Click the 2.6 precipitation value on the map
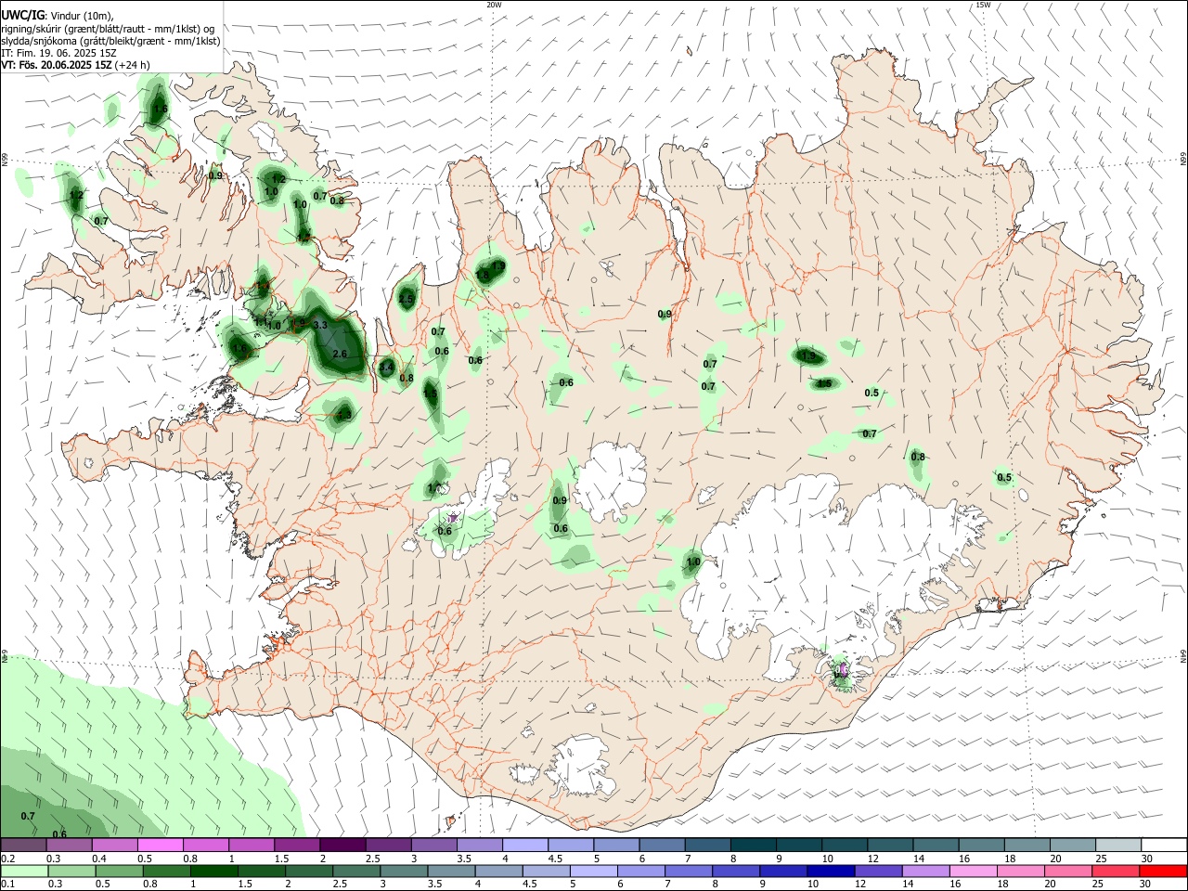The image size is (1188, 891). click(x=340, y=355)
